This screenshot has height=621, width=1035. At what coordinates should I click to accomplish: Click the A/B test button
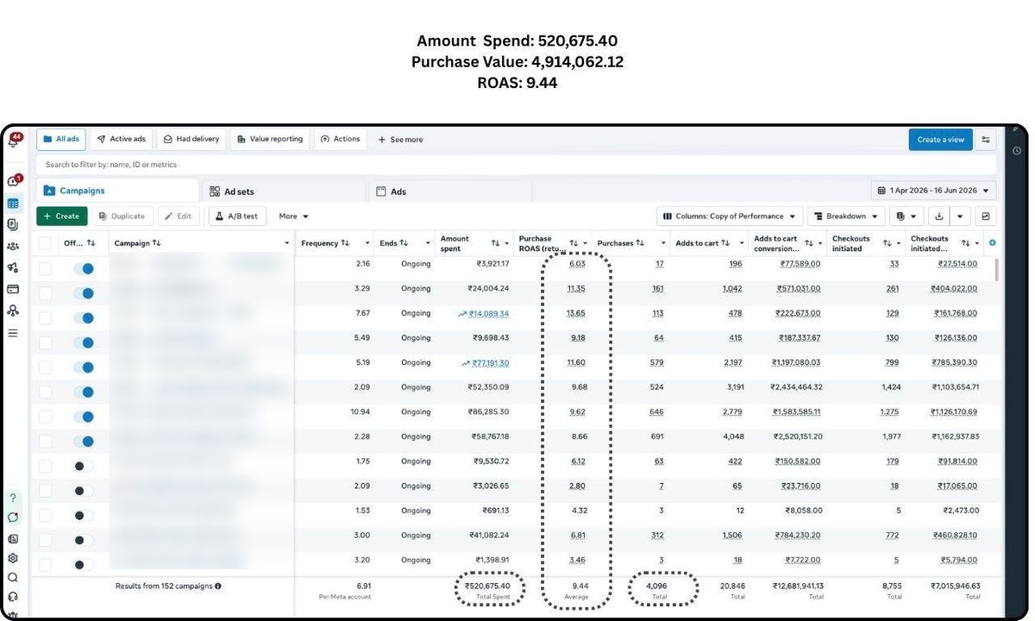coord(237,216)
